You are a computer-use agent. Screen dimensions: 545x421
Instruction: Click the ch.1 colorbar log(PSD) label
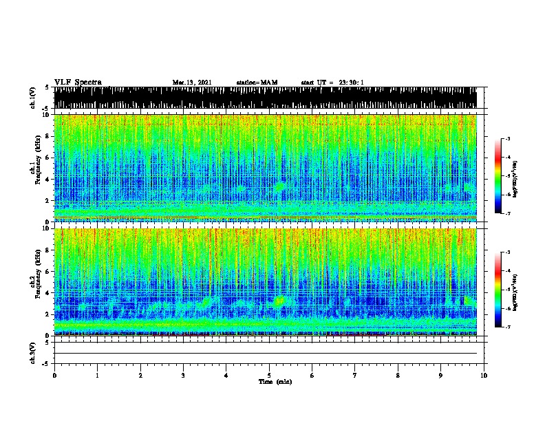(x=515, y=180)
